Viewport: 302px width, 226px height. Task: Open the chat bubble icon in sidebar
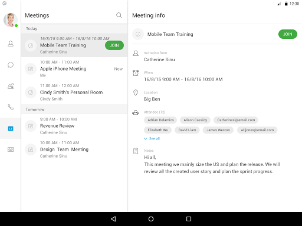(x=11, y=65)
